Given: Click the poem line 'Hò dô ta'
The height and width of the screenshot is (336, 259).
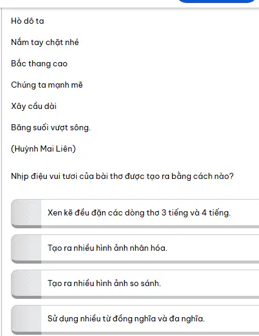Looking at the screenshot, I should click(27, 21).
